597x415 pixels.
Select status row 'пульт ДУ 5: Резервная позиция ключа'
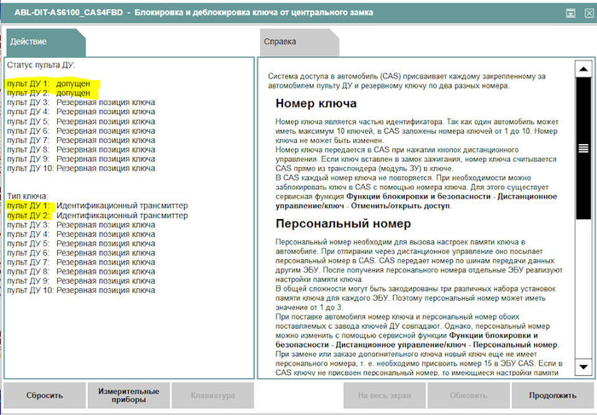[81, 121]
